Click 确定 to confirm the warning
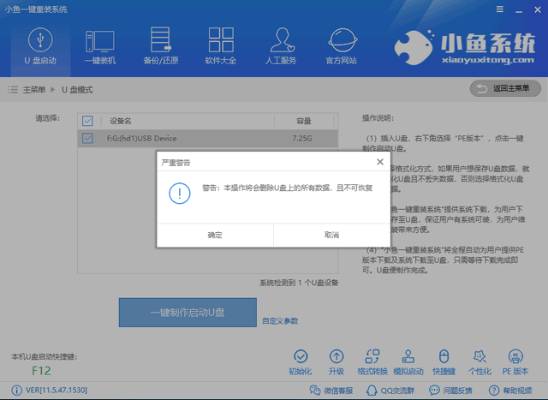This screenshot has height=400, width=548. pos(214,235)
